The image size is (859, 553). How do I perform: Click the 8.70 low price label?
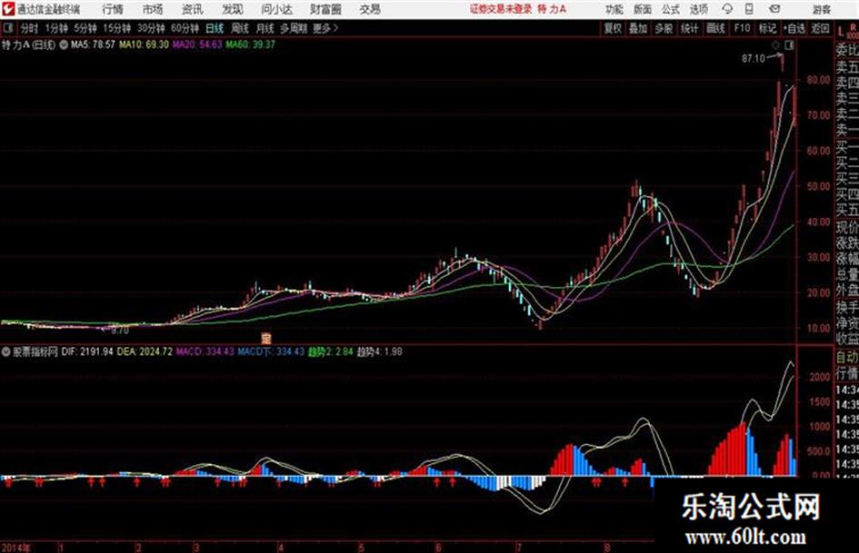[120, 331]
